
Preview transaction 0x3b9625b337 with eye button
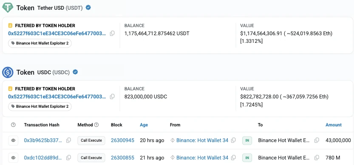pyautogui.click(x=13, y=140)
